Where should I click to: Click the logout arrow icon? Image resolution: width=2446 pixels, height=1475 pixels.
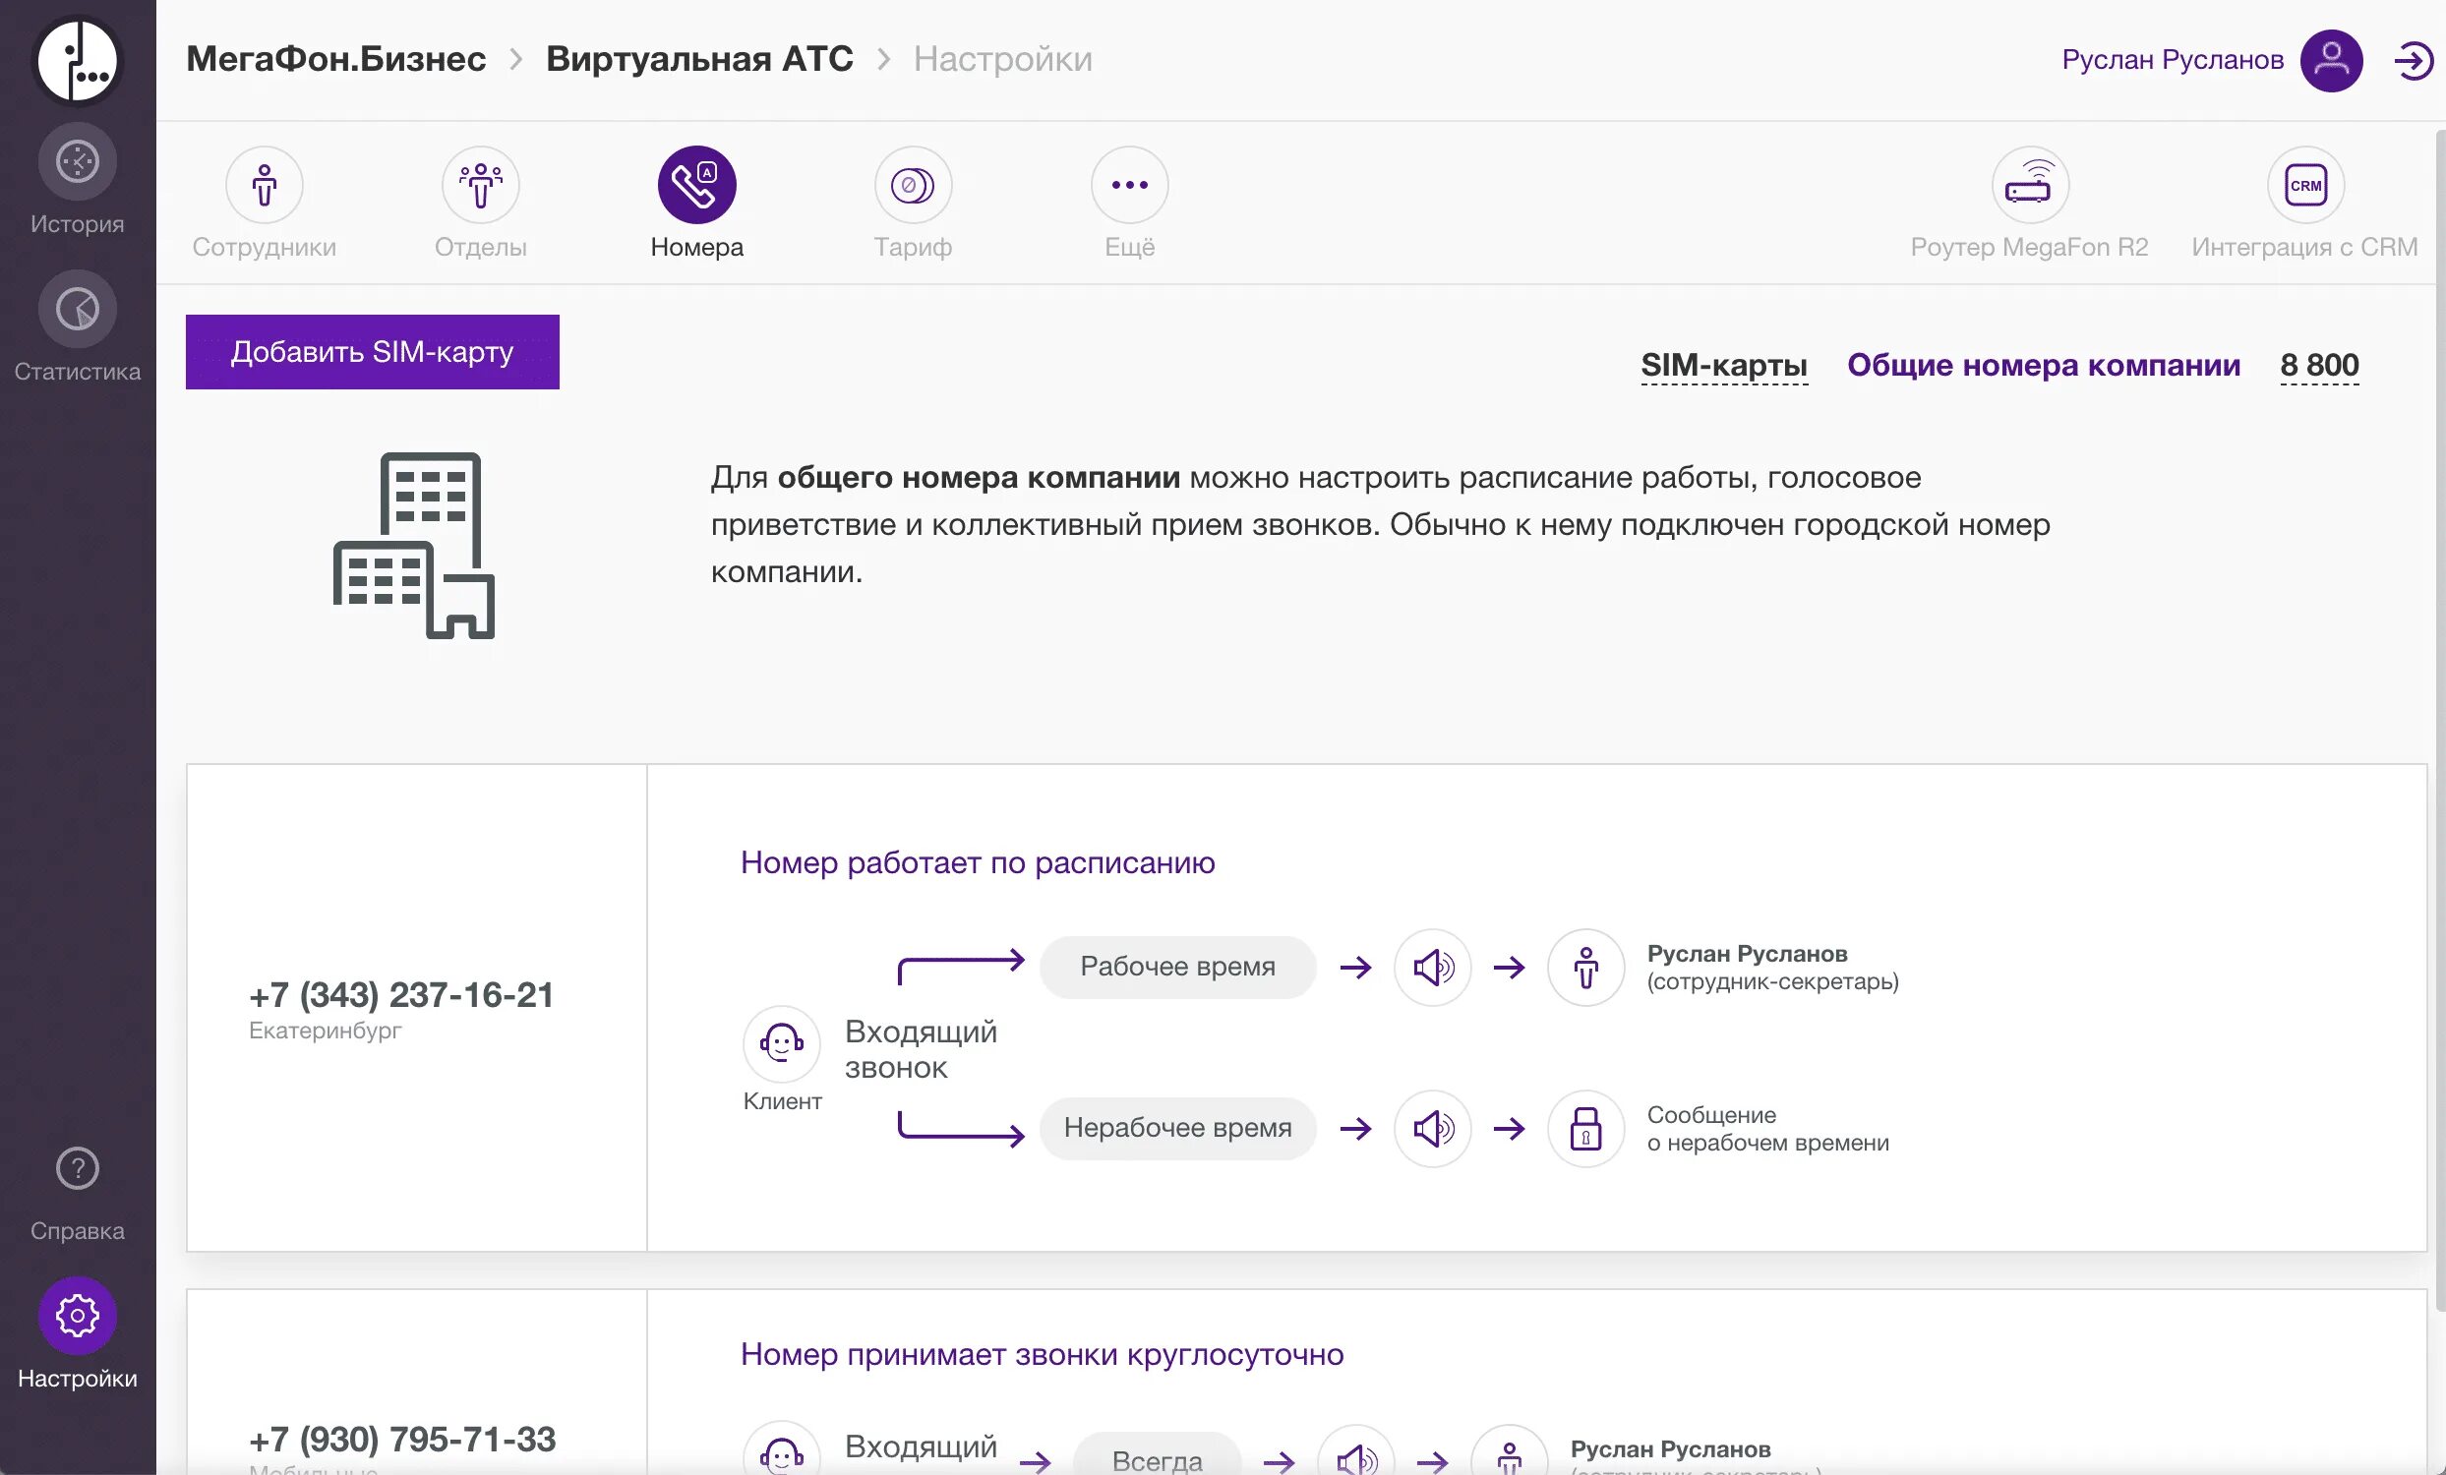click(2414, 61)
